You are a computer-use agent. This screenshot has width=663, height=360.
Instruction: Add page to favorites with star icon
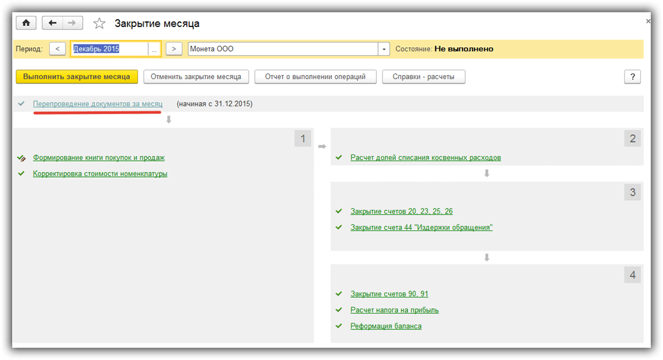(x=99, y=24)
